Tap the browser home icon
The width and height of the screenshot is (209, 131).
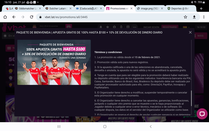(5, 17)
